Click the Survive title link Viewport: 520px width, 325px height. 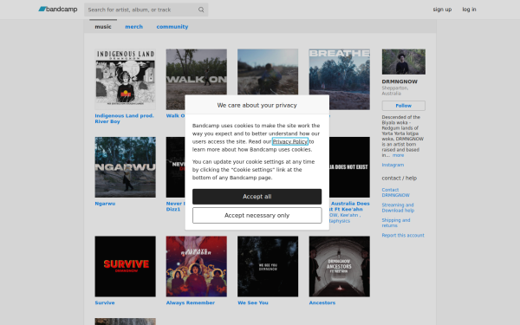tap(105, 302)
